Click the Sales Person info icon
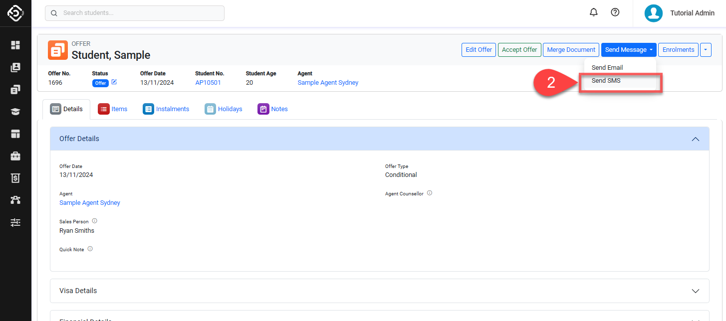Screen dimensions: 726x321 (x=94, y=221)
